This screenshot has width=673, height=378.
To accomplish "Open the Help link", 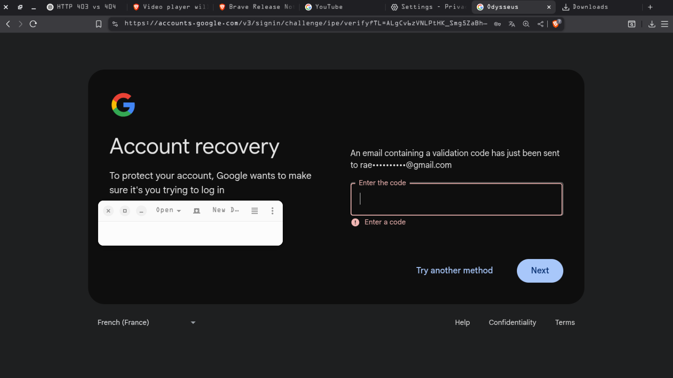I will pos(462,322).
